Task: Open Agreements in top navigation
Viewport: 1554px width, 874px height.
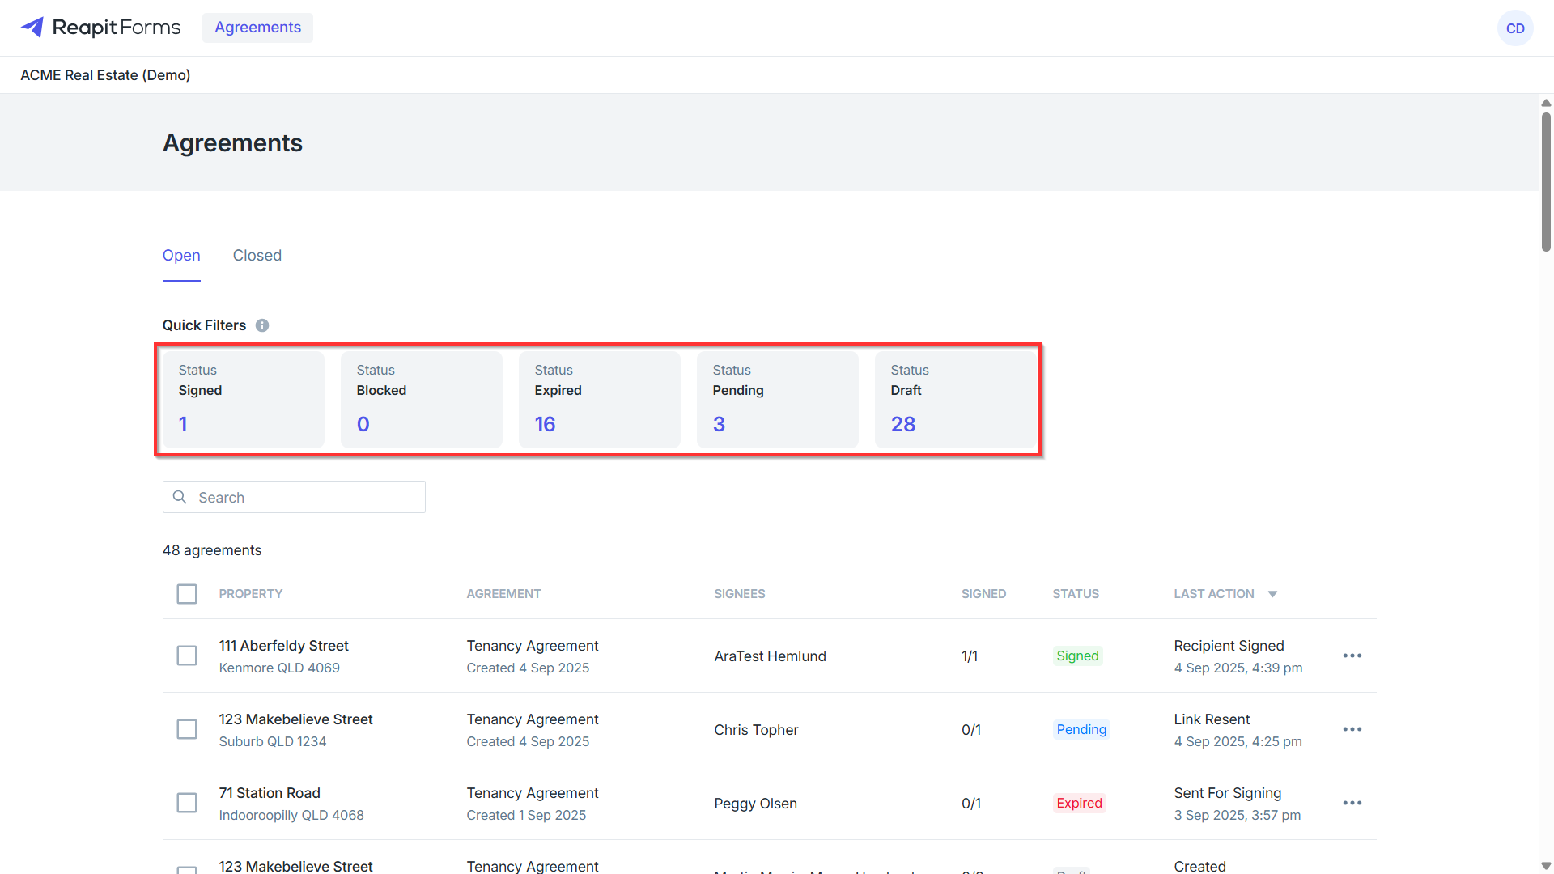Action: point(257,28)
